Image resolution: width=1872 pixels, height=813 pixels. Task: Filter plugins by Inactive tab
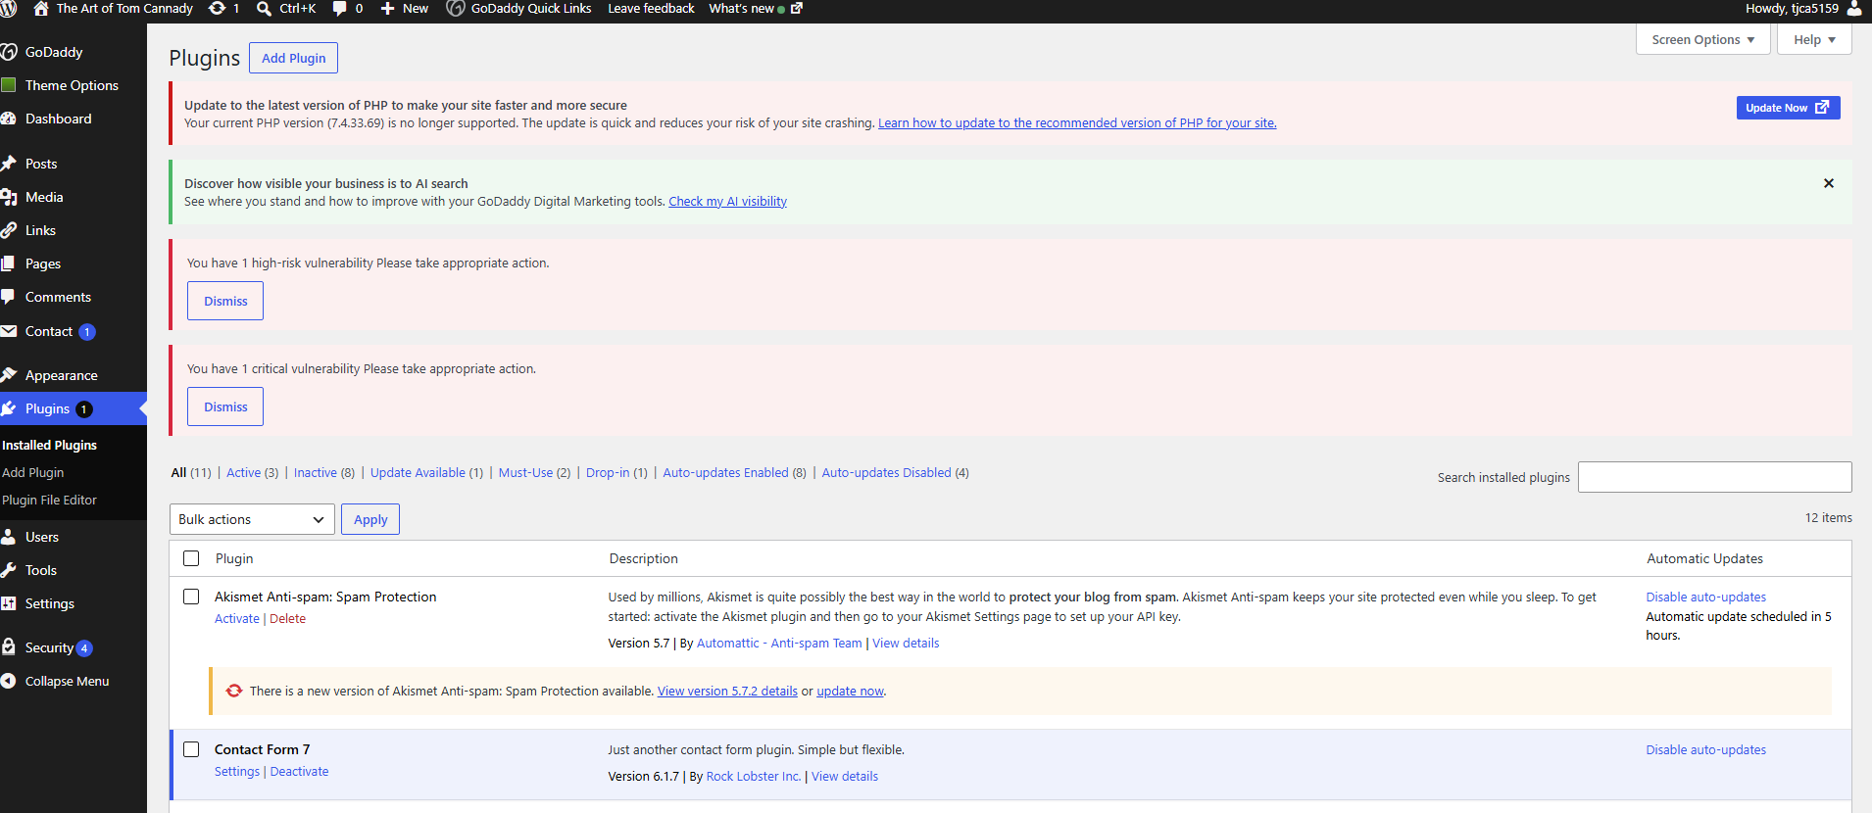pyautogui.click(x=316, y=473)
